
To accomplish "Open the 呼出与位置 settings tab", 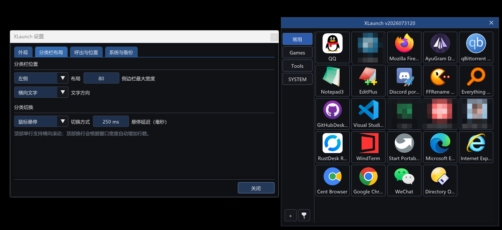I will tap(86, 52).
